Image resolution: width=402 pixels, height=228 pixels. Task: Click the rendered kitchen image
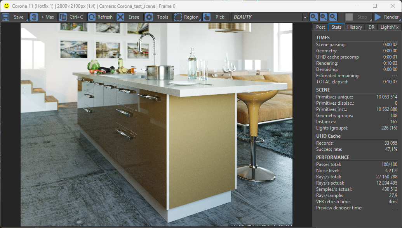[157, 124]
